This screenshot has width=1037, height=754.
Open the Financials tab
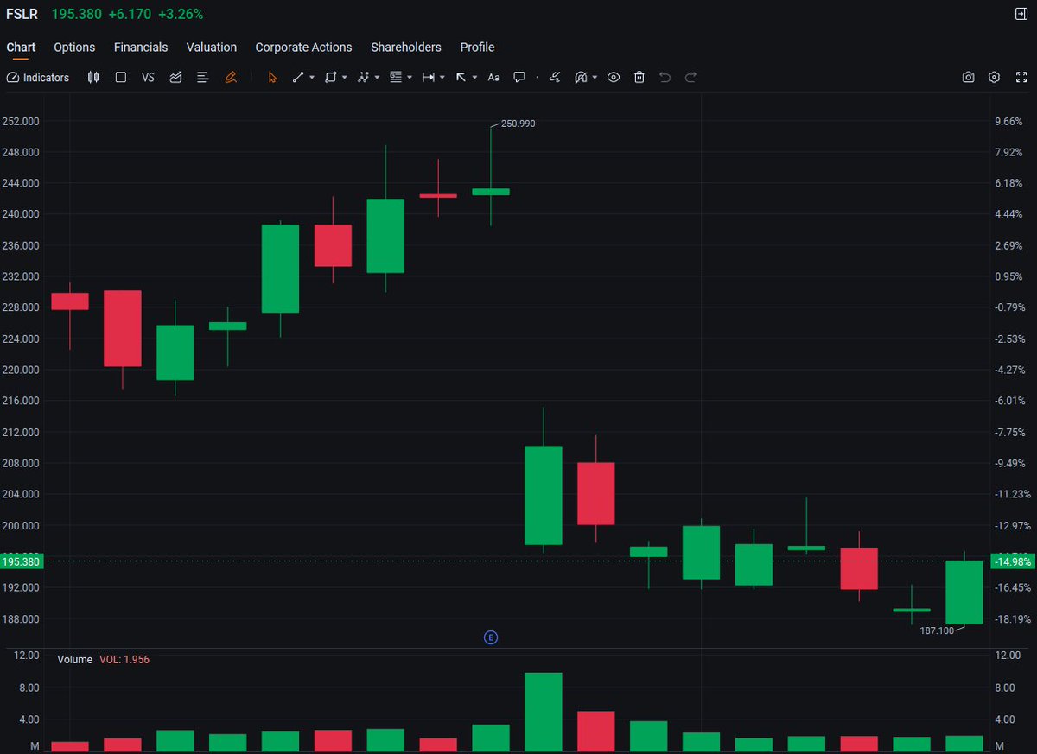tap(141, 48)
